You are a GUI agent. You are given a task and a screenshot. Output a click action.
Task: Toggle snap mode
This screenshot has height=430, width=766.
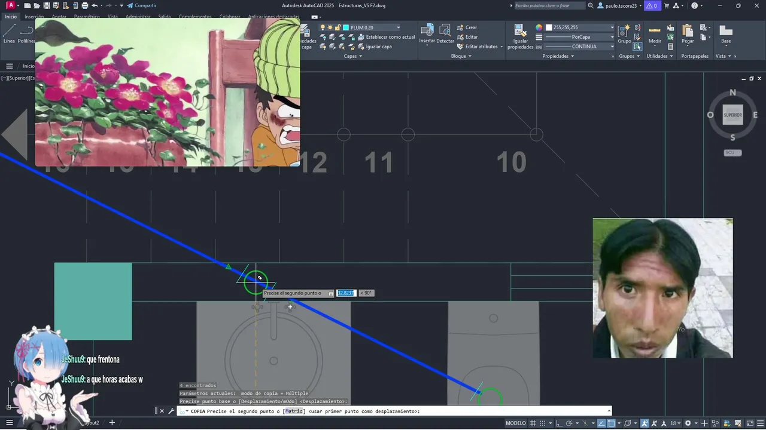coord(544,423)
